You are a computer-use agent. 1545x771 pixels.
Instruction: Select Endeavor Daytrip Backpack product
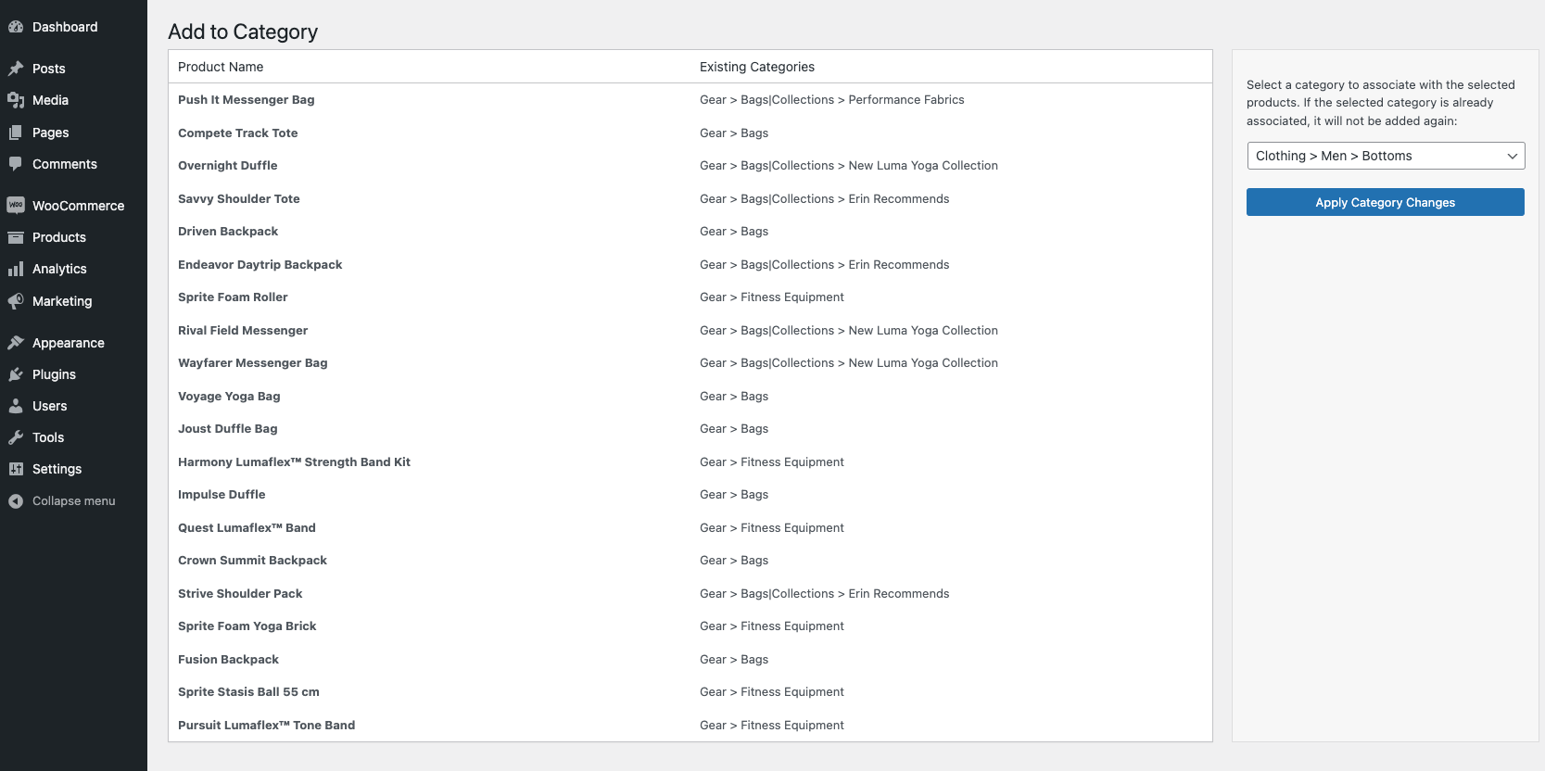coord(260,265)
